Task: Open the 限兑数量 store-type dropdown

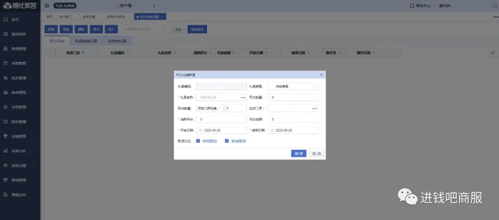Action: tap(210, 109)
